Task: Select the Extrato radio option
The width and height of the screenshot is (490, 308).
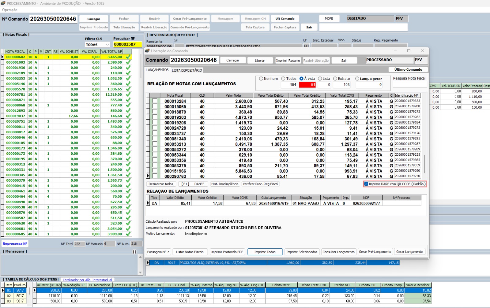Action: (x=335, y=79)
